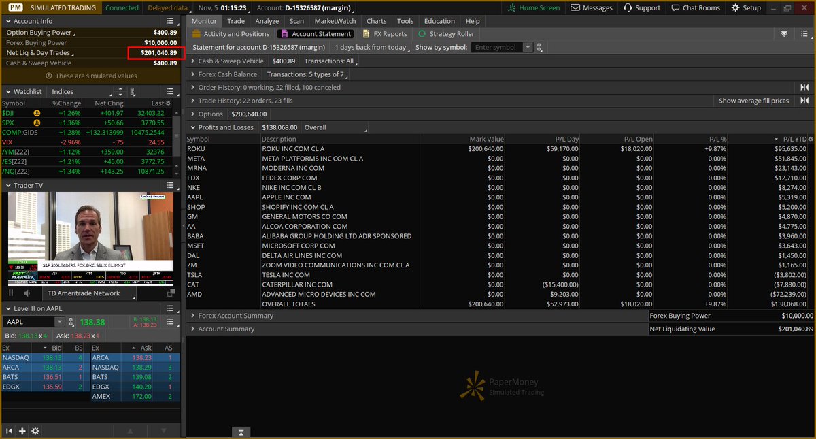Expand Options section
816x439 pixels.
point(192,114)
